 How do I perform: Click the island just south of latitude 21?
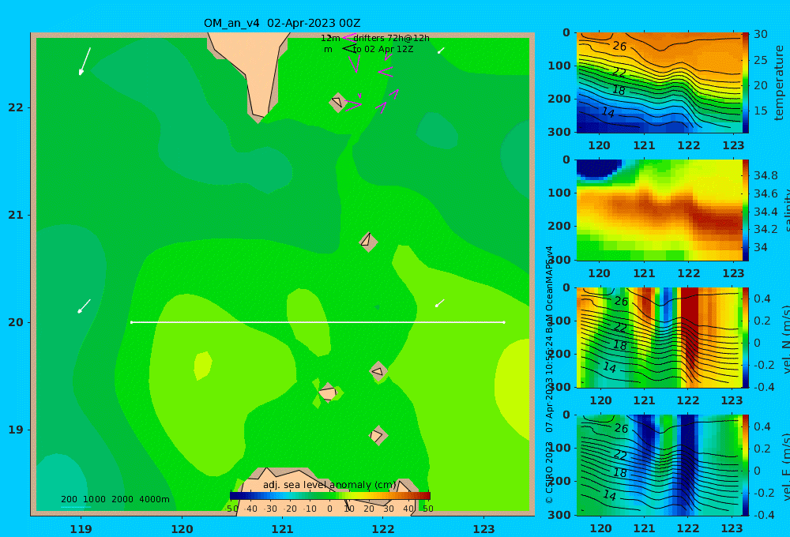[368, 242]
